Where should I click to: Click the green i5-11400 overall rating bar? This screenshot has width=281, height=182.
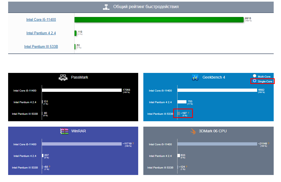(159, 20)
